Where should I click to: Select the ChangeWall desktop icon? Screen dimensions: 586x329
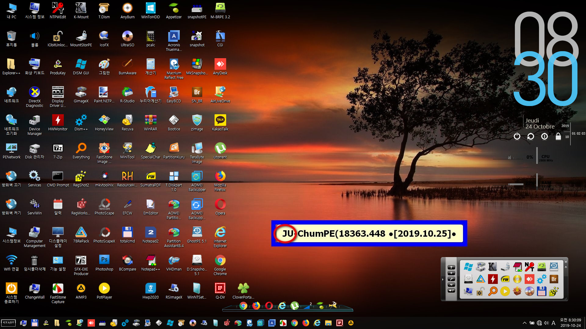click(34, 291)
